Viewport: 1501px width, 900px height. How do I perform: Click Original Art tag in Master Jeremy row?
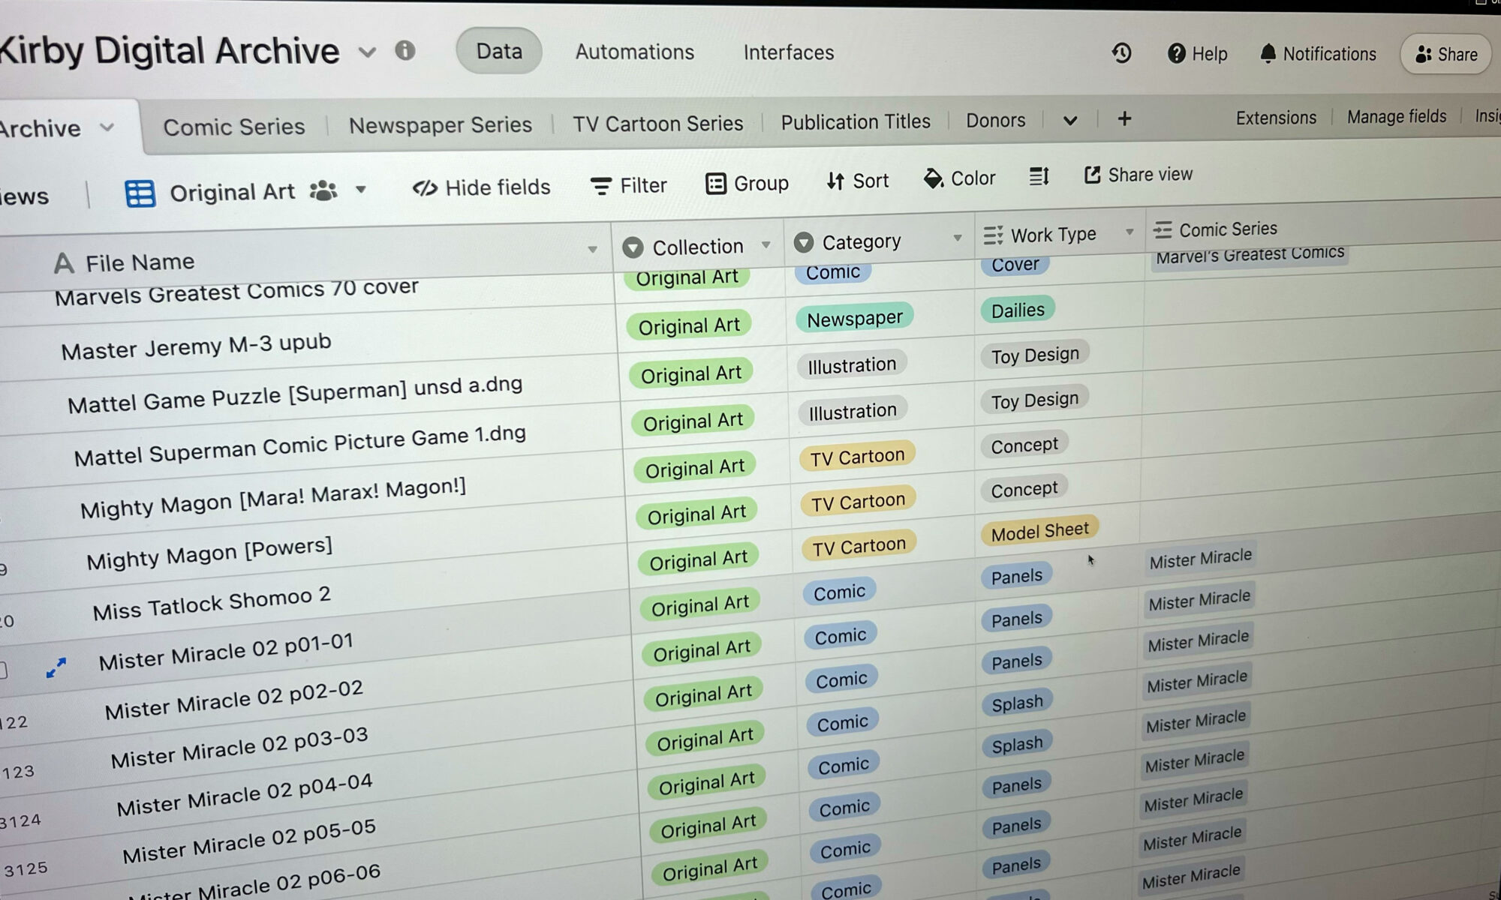click(690, 325)
